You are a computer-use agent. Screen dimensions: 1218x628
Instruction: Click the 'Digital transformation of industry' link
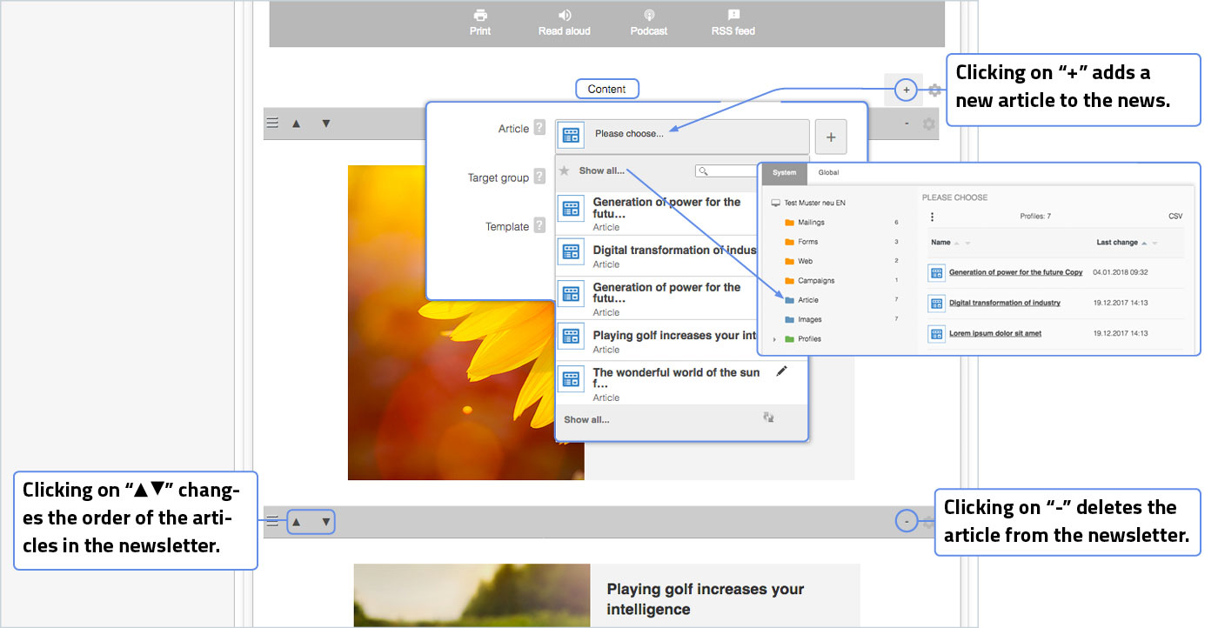click(x=1004, y=303)
